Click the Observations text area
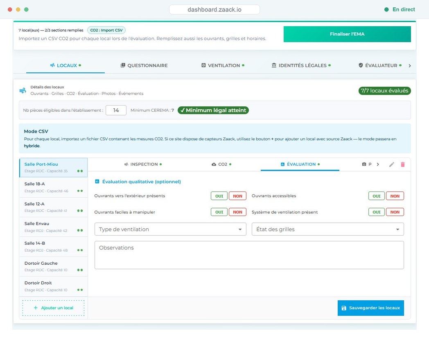The image size is (429, 342). tap(249, 255)
